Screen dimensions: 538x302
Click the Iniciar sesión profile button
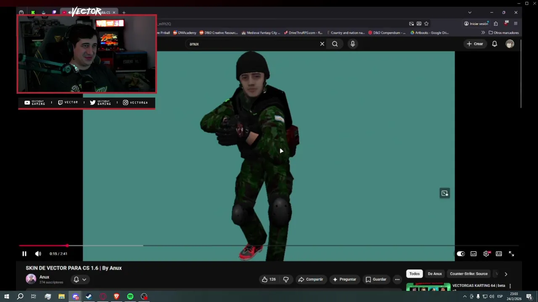[476, 24]
